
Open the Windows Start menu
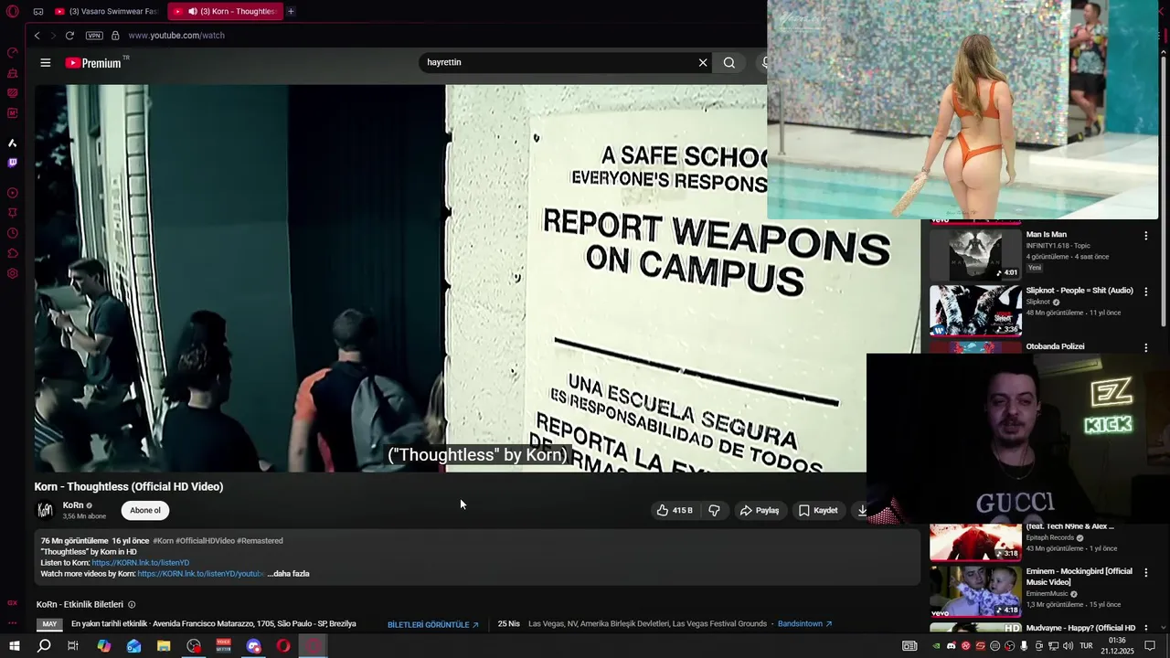[14, 646]
